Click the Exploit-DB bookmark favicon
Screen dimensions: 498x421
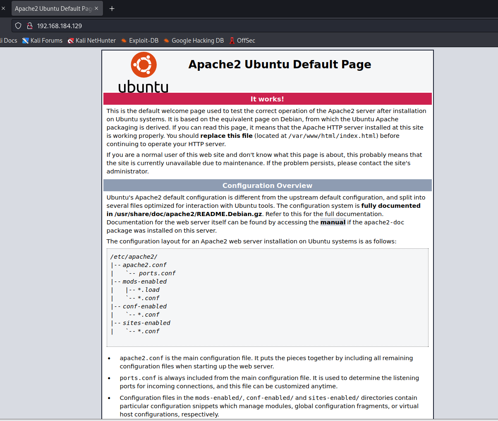(124, 41)
